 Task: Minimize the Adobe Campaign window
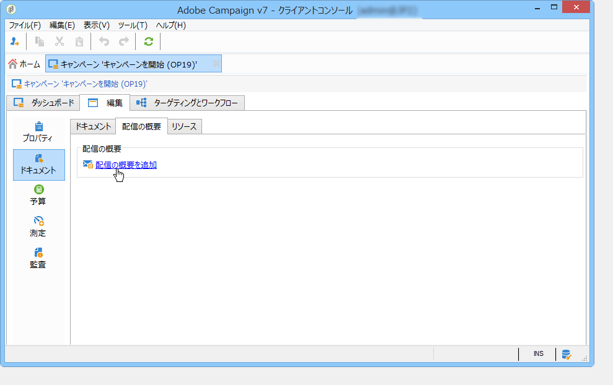tap(537, 7)
